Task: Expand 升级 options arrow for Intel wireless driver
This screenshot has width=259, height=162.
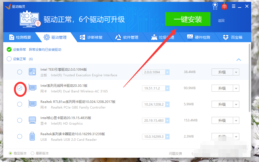Action: click(x=236, y=88)
